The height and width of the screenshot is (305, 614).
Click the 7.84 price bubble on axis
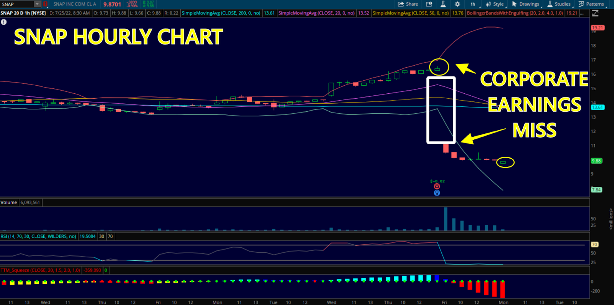click(596, 190)
